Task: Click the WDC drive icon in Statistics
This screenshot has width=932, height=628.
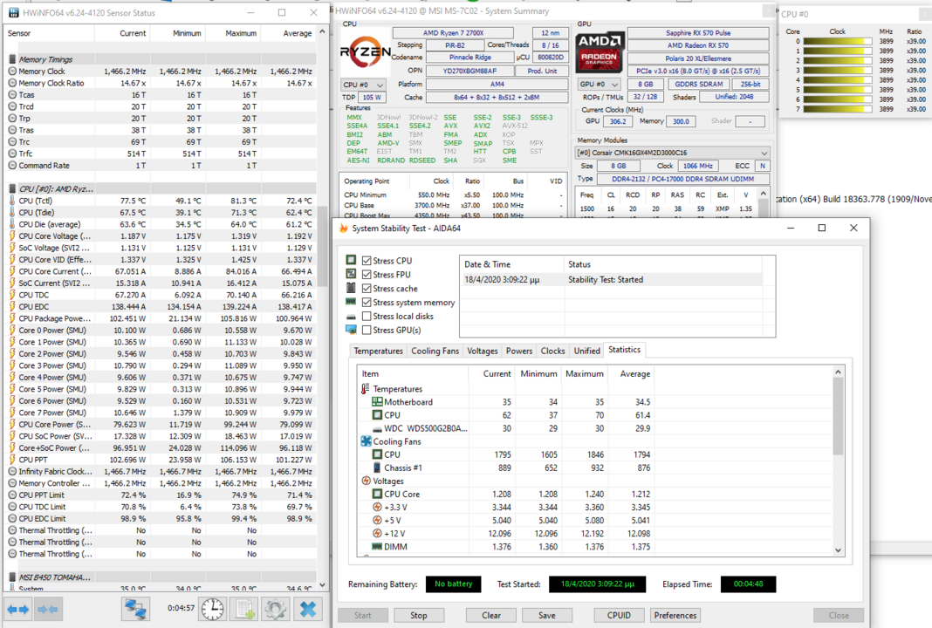Action: tap(378, 428)
